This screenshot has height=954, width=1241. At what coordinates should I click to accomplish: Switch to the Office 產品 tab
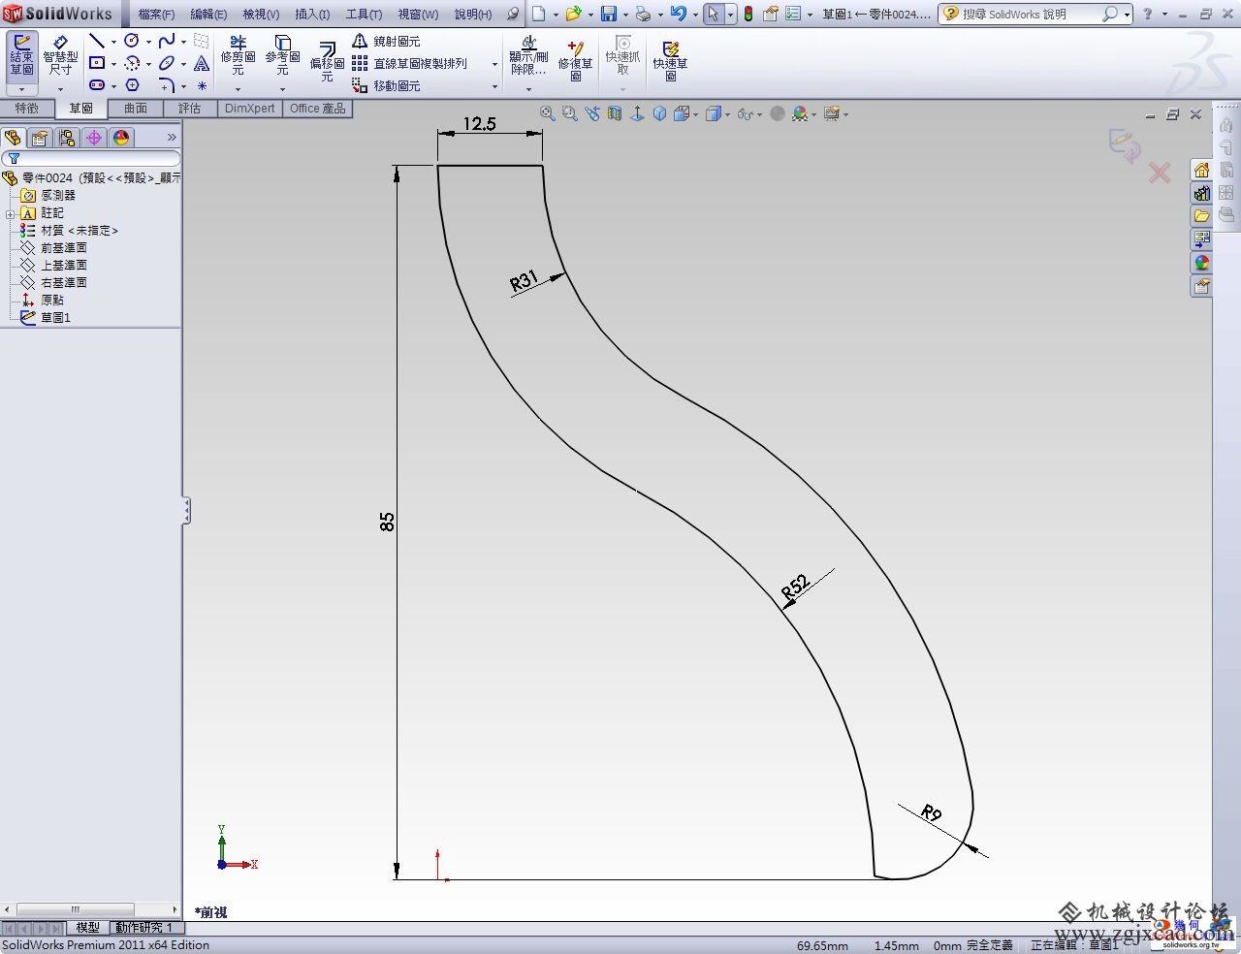(x=318, y=109)
